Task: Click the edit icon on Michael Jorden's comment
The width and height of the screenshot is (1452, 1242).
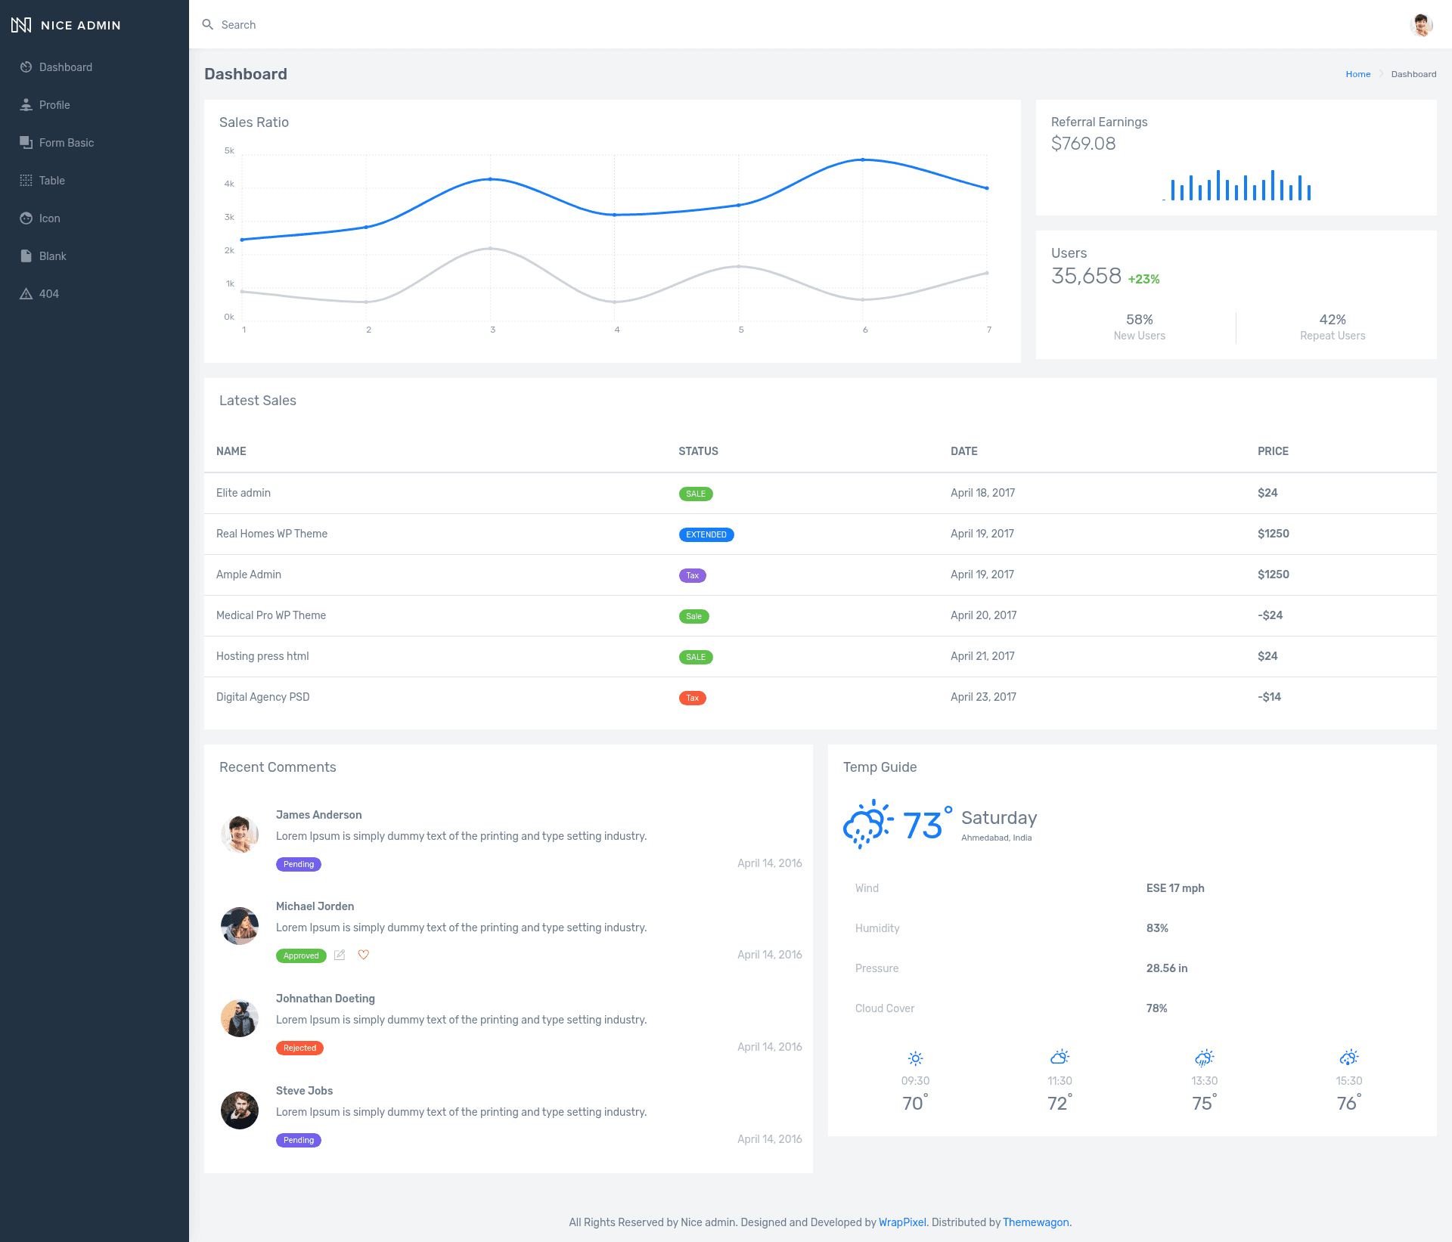Action: point(340,956)
